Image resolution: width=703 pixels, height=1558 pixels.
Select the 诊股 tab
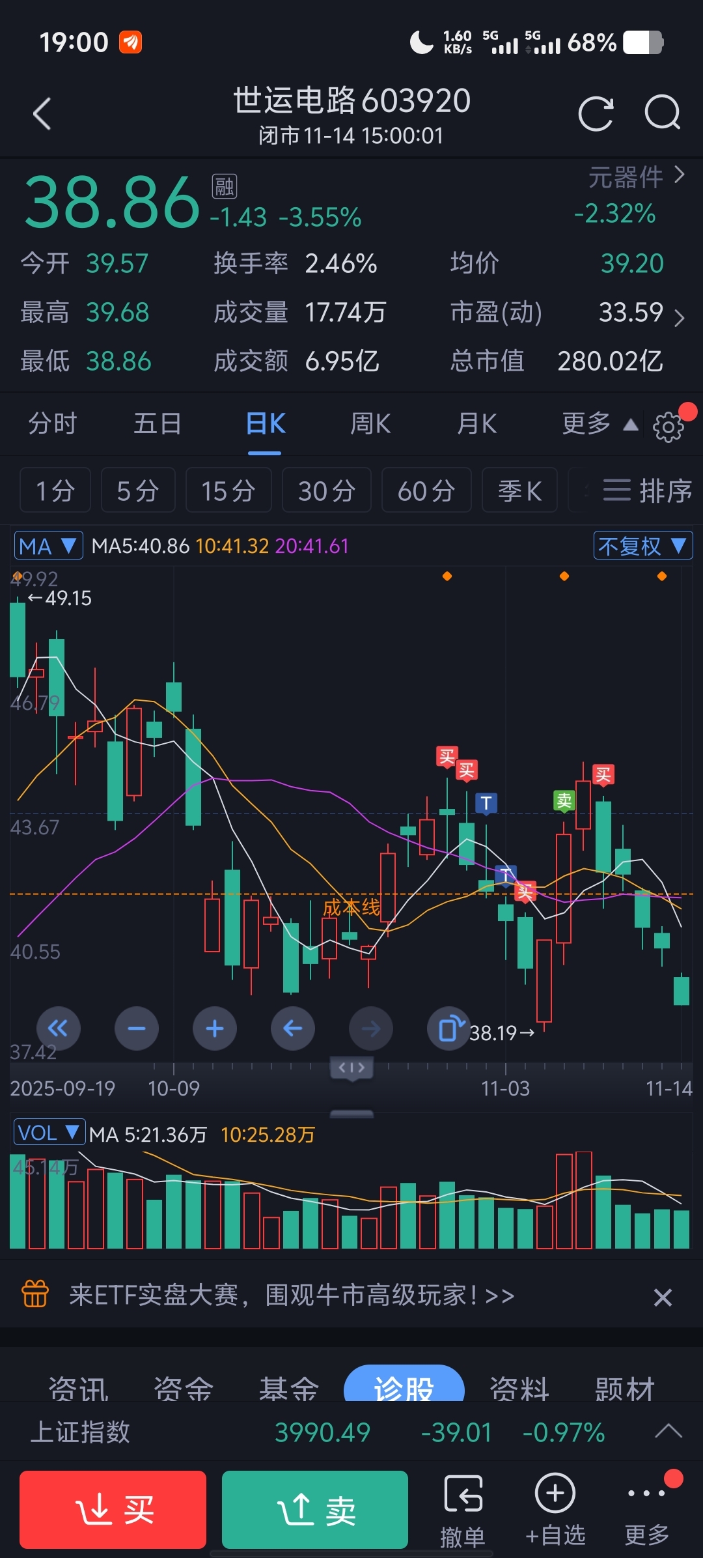404,1383
